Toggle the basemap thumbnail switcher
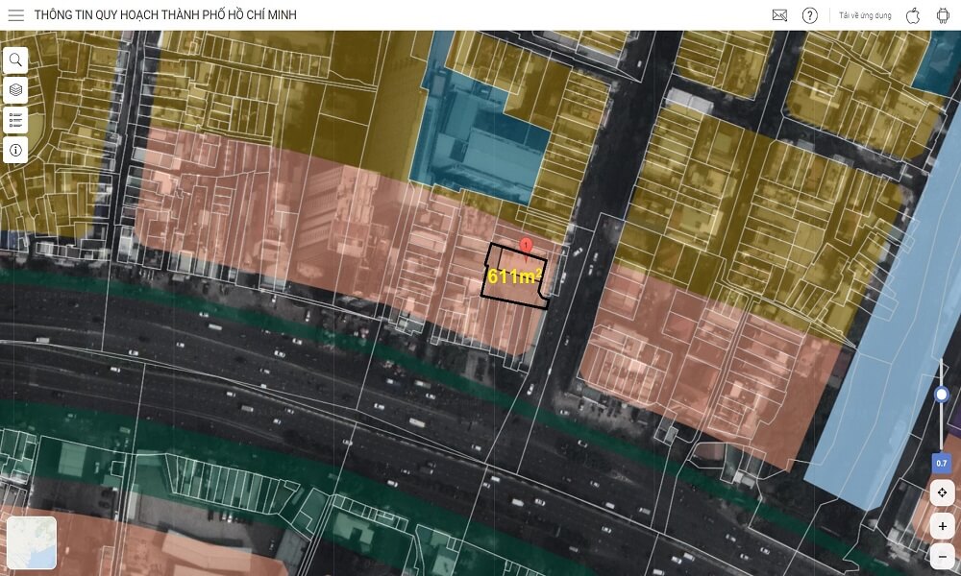The image size is (961, 576). pyautogui.click(x=31, y=543)
